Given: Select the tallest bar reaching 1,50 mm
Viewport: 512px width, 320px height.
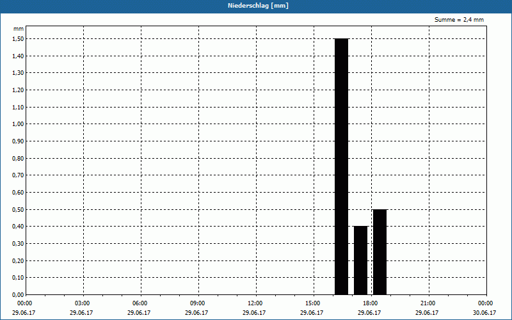Looking at the screenshot, I should (x=341, y=166).
